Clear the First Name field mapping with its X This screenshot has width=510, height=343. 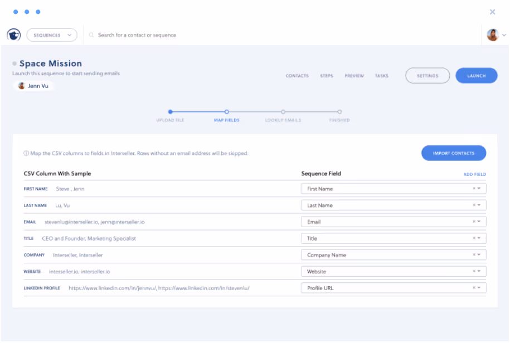pyautogui.click(x=473, y=188)
